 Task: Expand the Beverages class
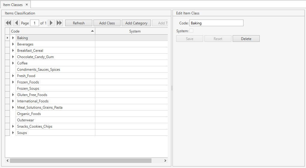(x=13, y=44)
